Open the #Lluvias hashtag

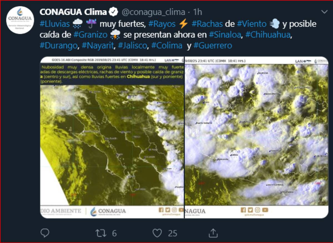click(x=55, y=24)
